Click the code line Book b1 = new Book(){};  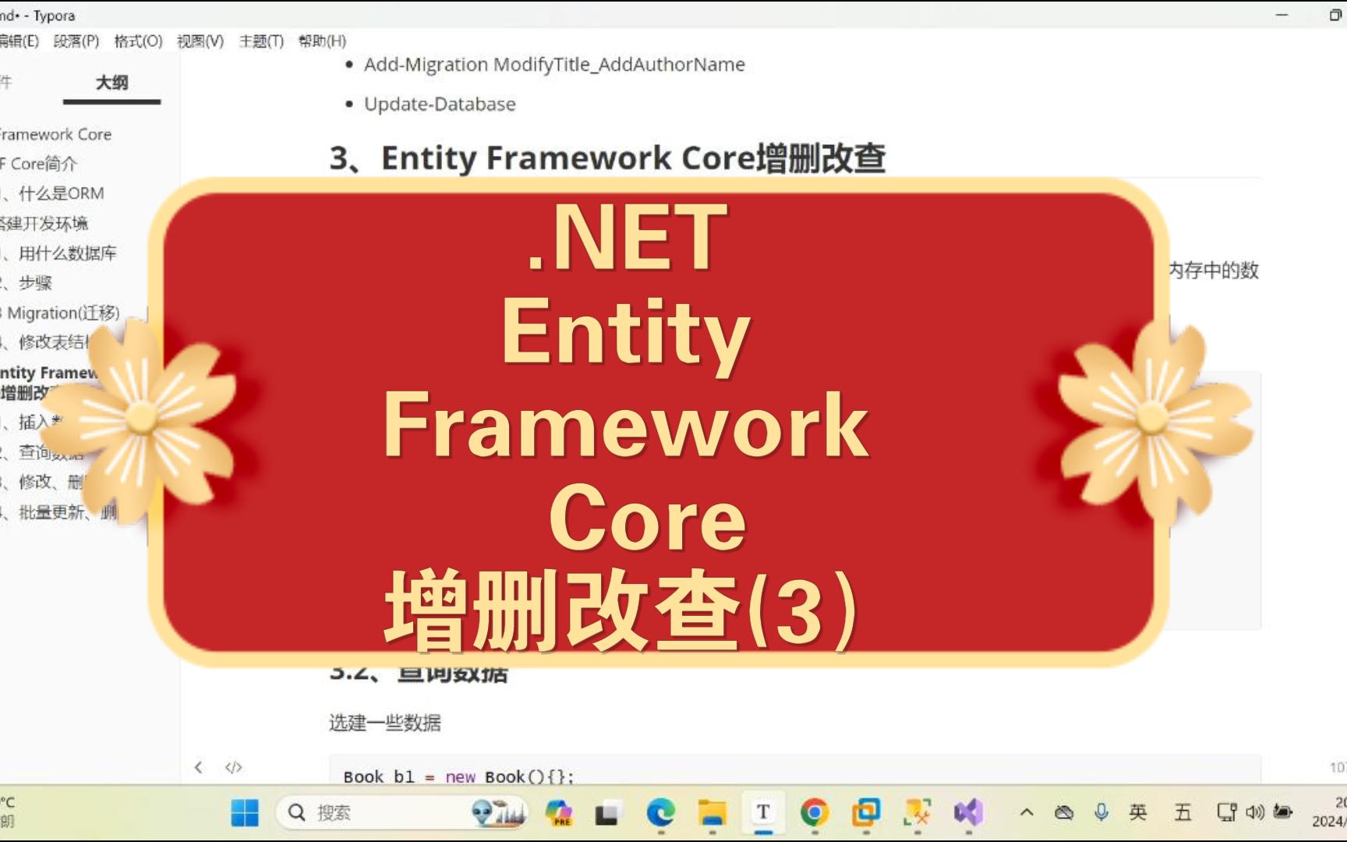458,777
